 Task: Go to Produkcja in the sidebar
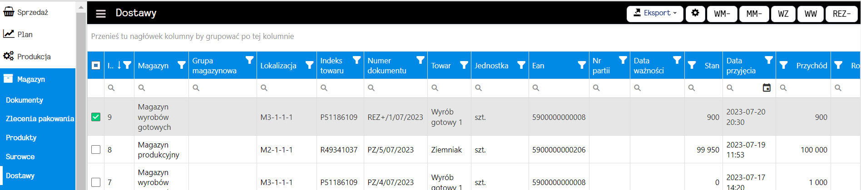[34, 57]
